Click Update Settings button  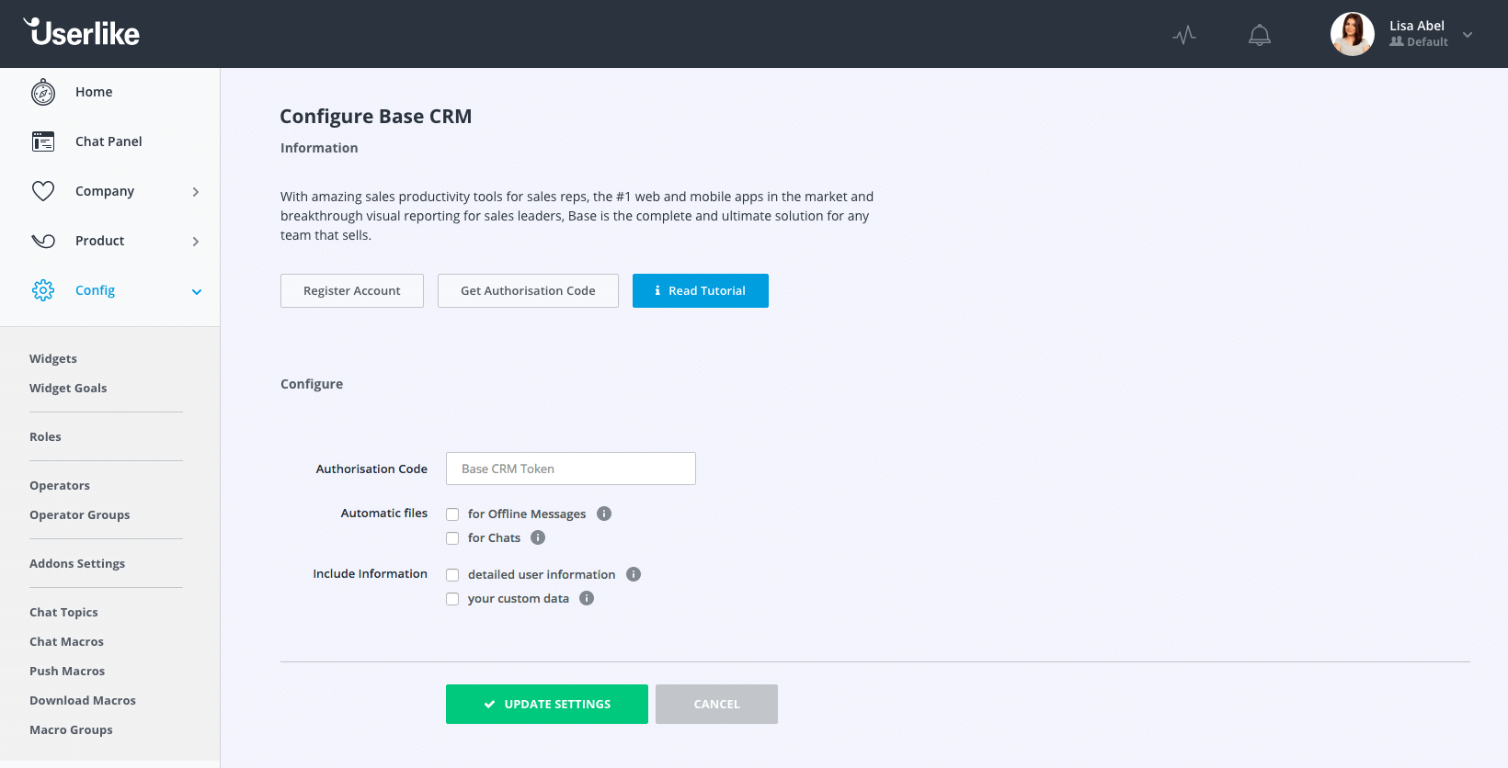tap(547, 704)
